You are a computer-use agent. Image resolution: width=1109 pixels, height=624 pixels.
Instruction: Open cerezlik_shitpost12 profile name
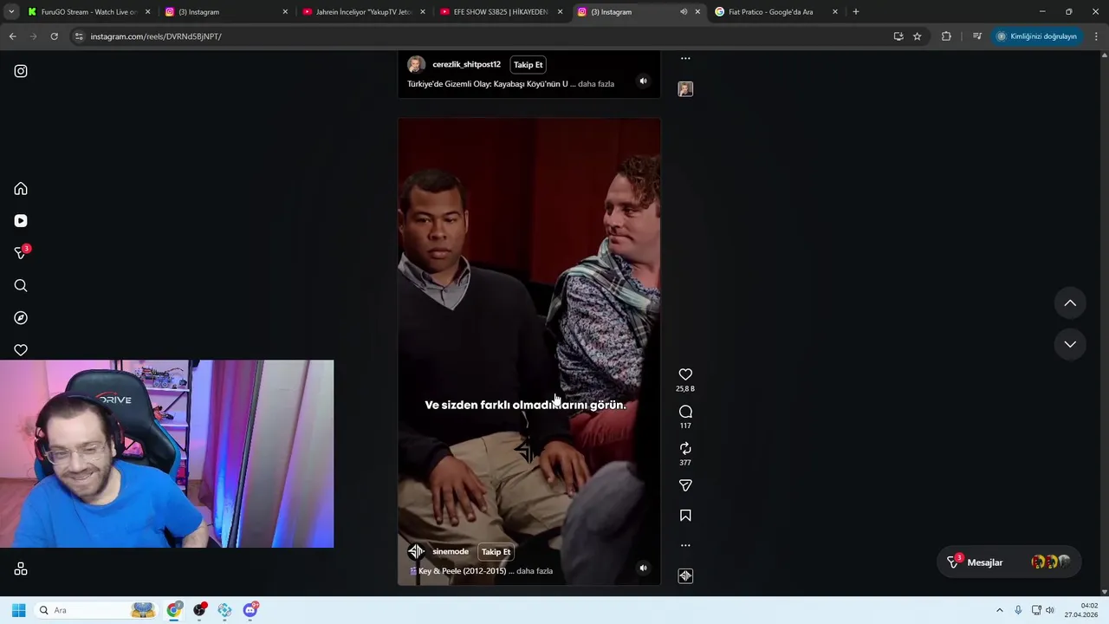tap(466, 65)
